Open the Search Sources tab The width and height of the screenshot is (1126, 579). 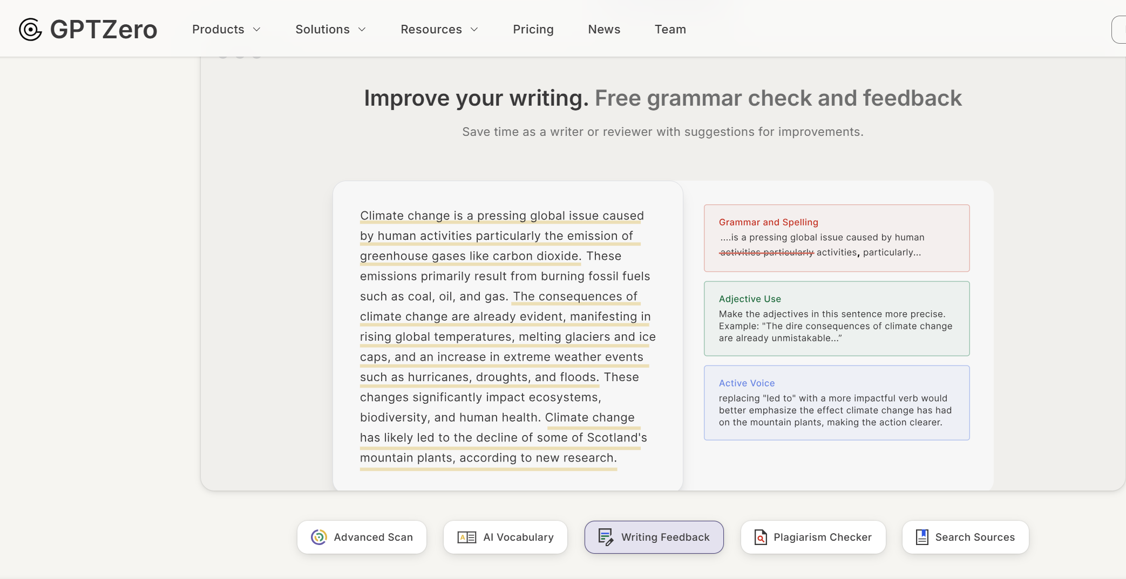coord(965,537)
